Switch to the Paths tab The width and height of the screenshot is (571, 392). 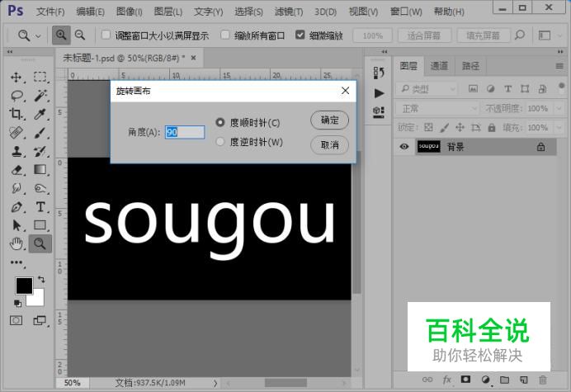[470, 66]
